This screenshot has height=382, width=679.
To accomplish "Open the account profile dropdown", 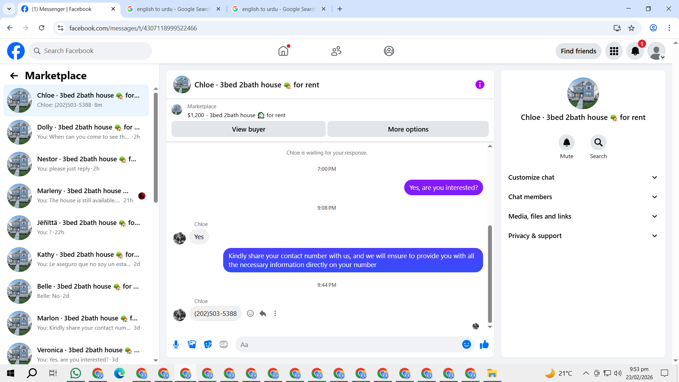I will point(656,51).
